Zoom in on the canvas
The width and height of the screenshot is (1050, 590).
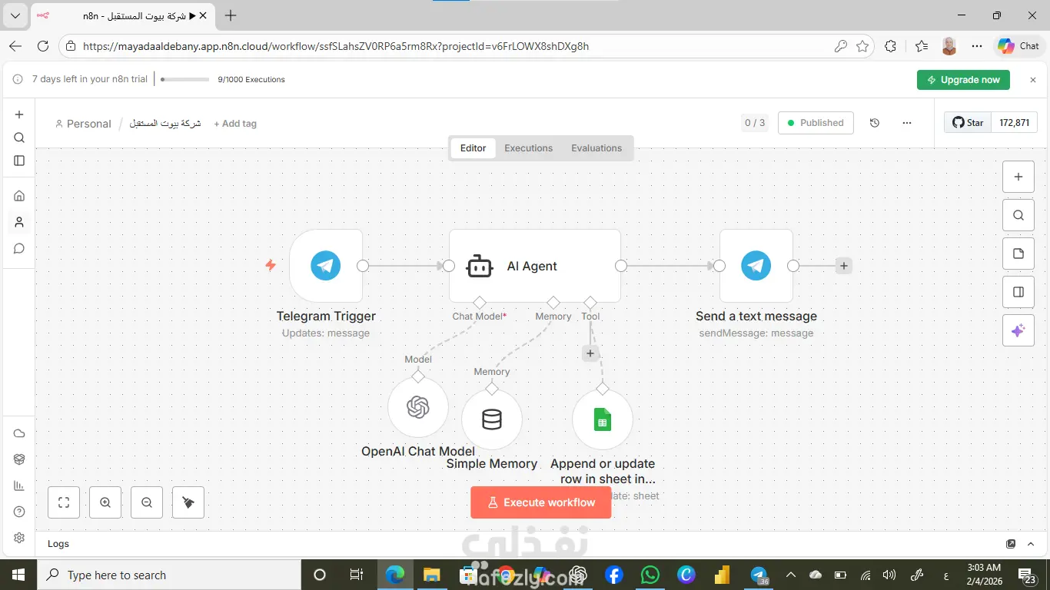point(105,502)
